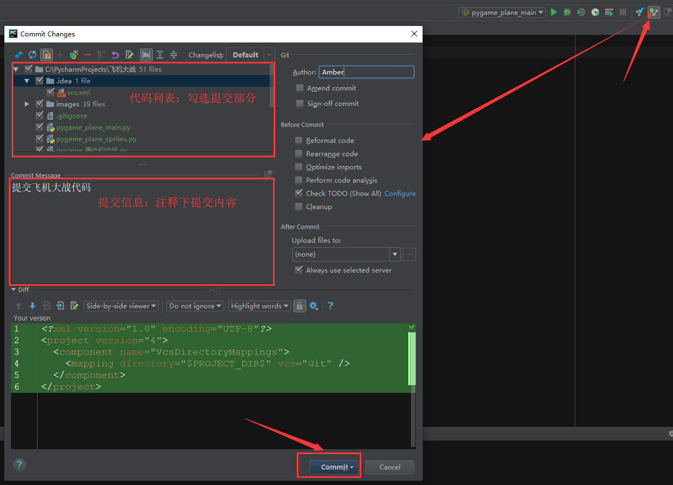
Task: Click the Diff help question mark icon
Action: (x=330, y=306)
